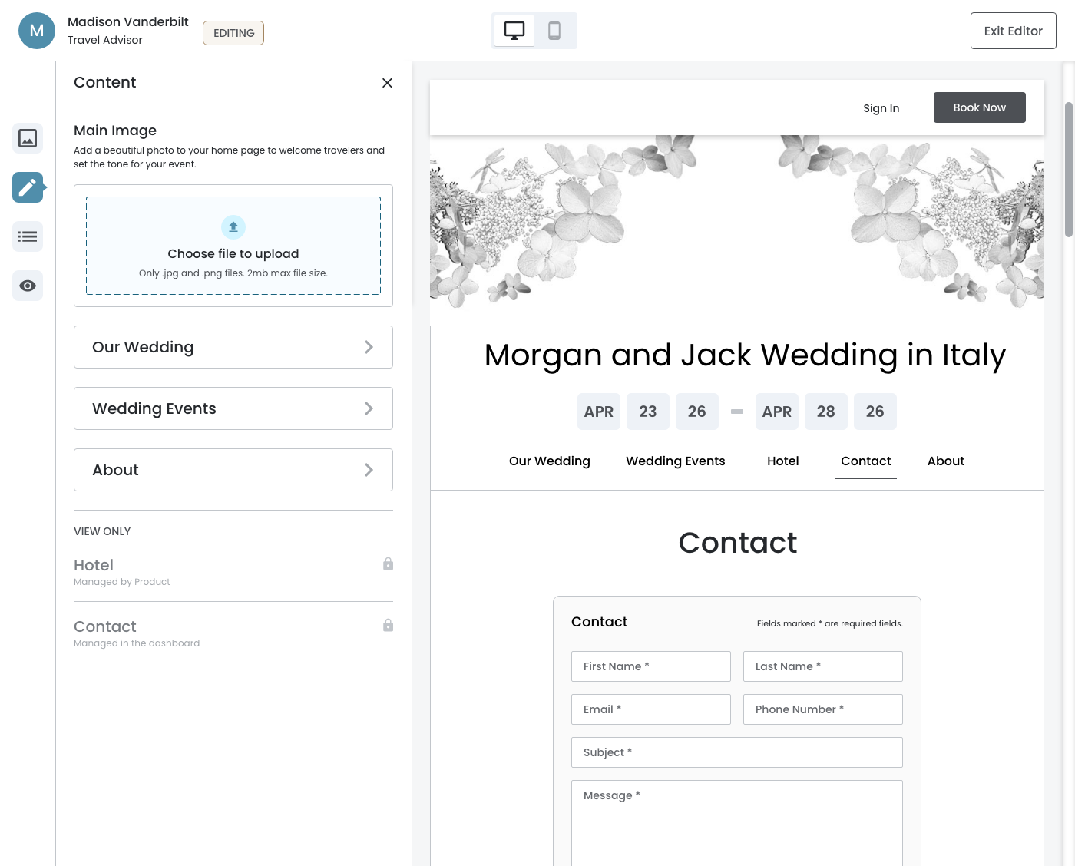Screen dimensions: 1075x866
Task: Click the Exit Editor button
Action: pyautogui.click(x=1013, y=31)
